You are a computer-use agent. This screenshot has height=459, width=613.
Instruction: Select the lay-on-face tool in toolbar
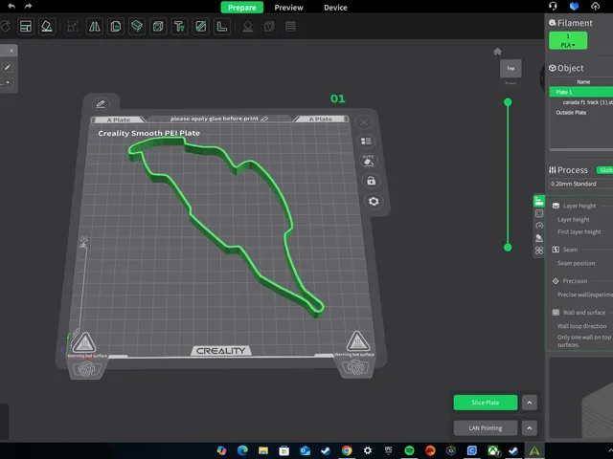[x=47, y=27]
